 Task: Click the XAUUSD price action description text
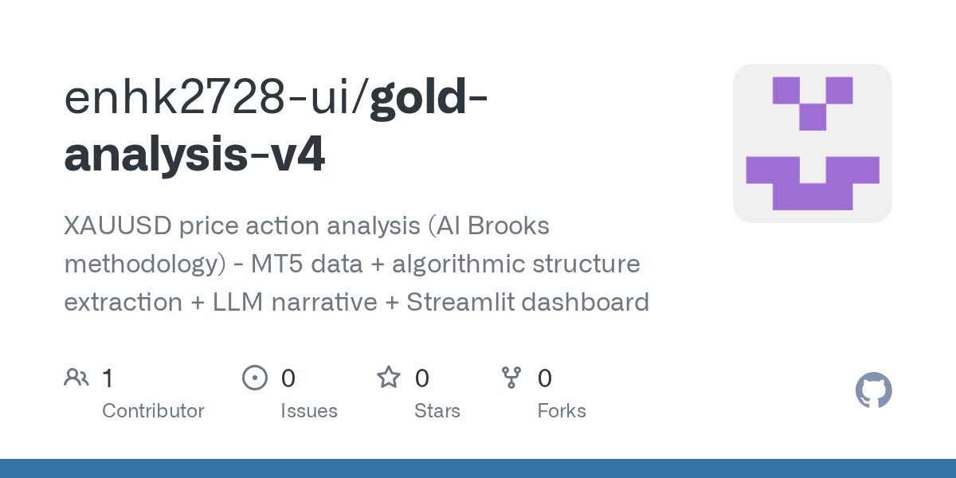point(356,264)
